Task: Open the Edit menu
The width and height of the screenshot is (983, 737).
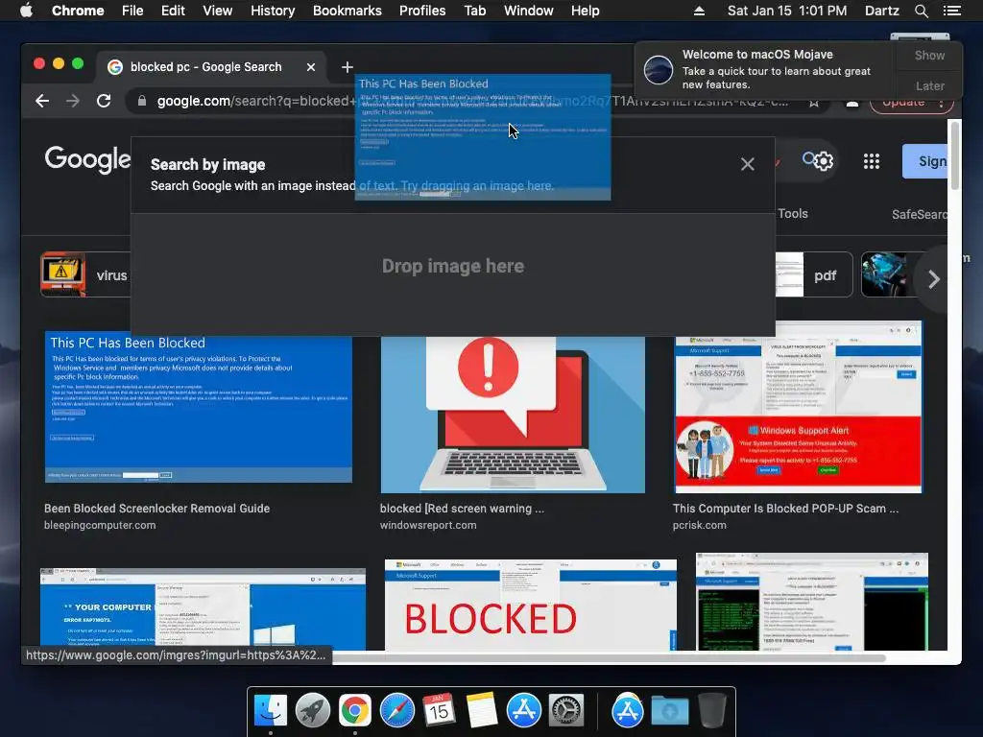Action: [x=173, y=11]
